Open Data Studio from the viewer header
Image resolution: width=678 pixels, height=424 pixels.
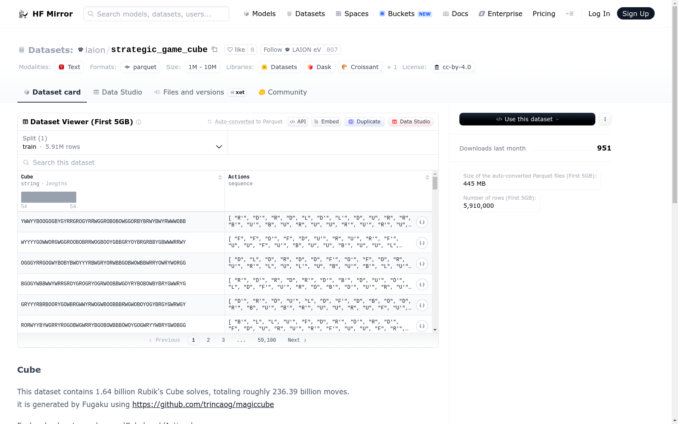411,122
